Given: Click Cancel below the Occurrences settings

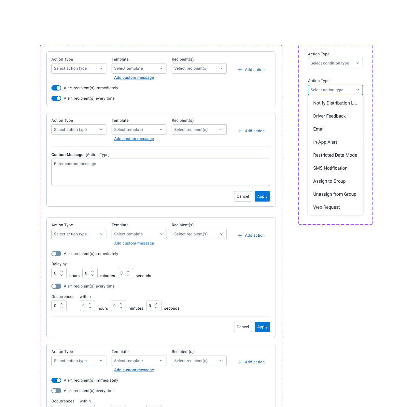Looking at the screenshot, I should click(x=243, y=327).
